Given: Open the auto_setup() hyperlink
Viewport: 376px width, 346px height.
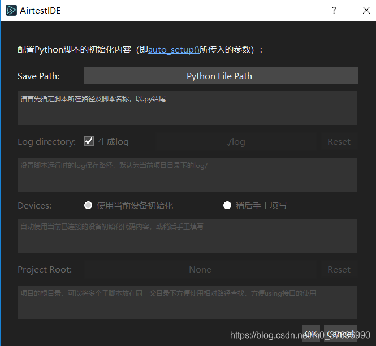Looking at the screenshot, I should click(x=174, y=50).
